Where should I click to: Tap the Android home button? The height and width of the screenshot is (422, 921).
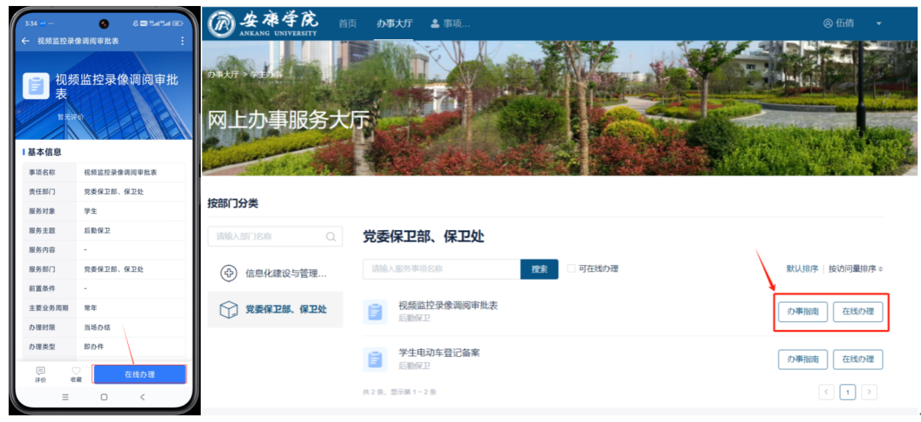(103, 397)
